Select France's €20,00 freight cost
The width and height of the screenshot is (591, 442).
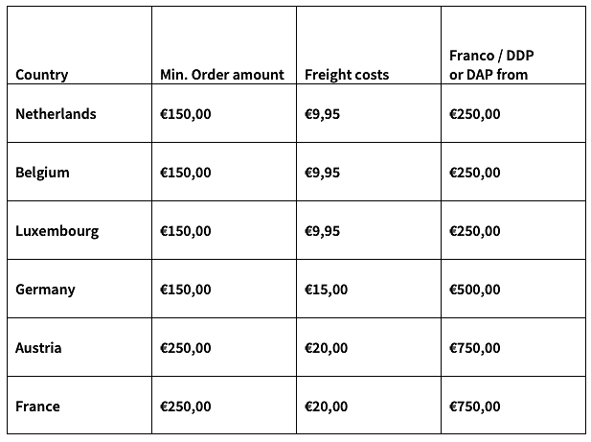coord(326,407)
